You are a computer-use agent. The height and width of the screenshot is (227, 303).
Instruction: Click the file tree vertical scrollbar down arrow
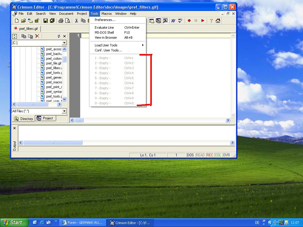65,99
